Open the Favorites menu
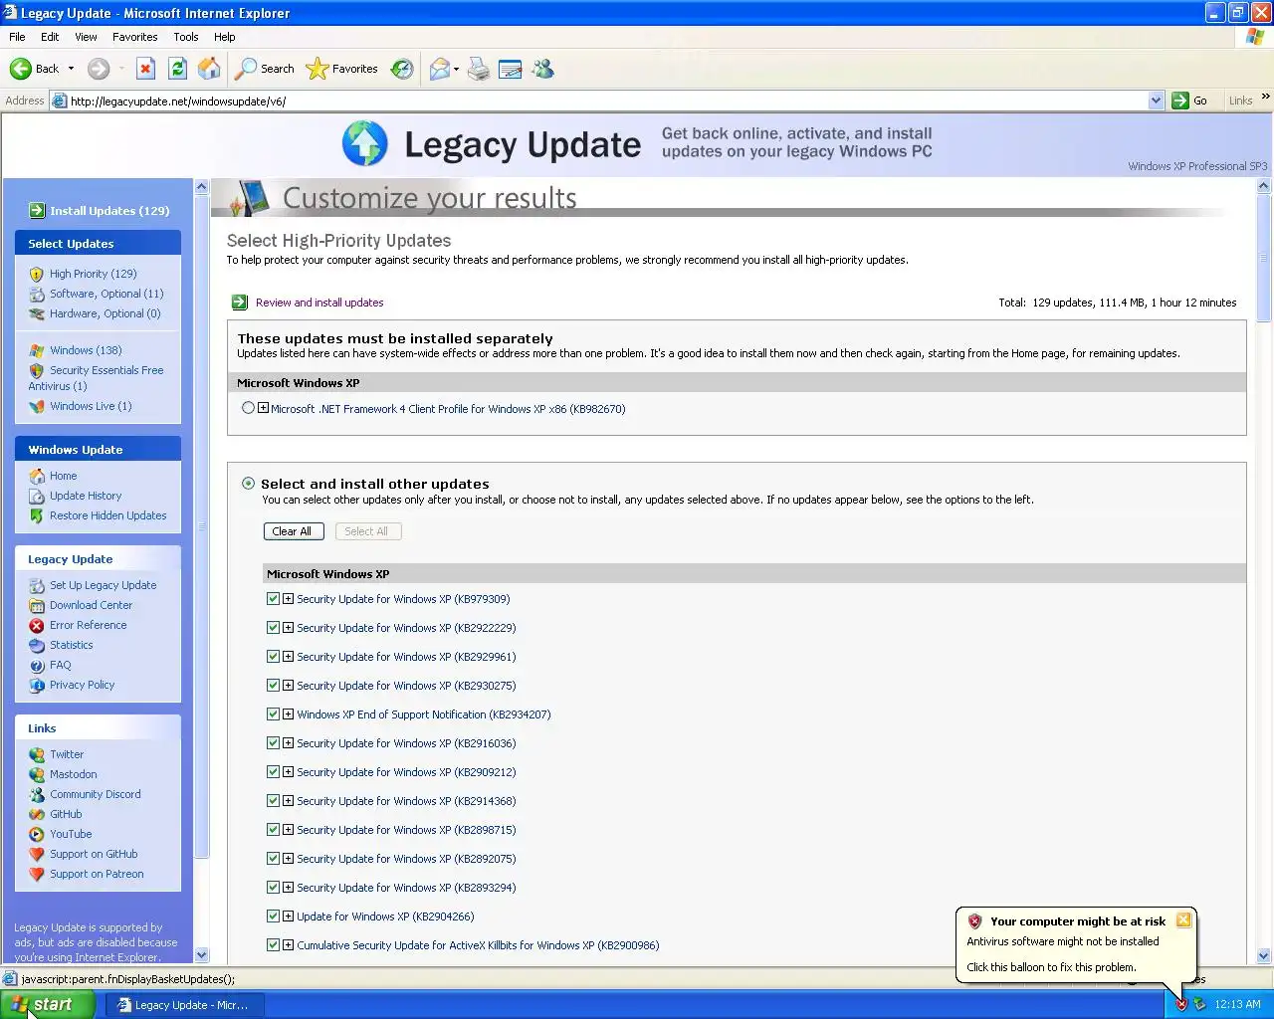Image resolution: width=1274 pixels, height=1019 pixels. click(135, 37)
